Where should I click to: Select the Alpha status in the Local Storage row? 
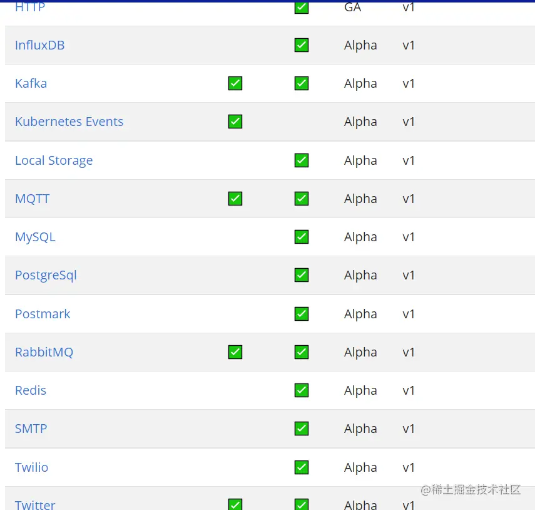(x=360, y=161)
